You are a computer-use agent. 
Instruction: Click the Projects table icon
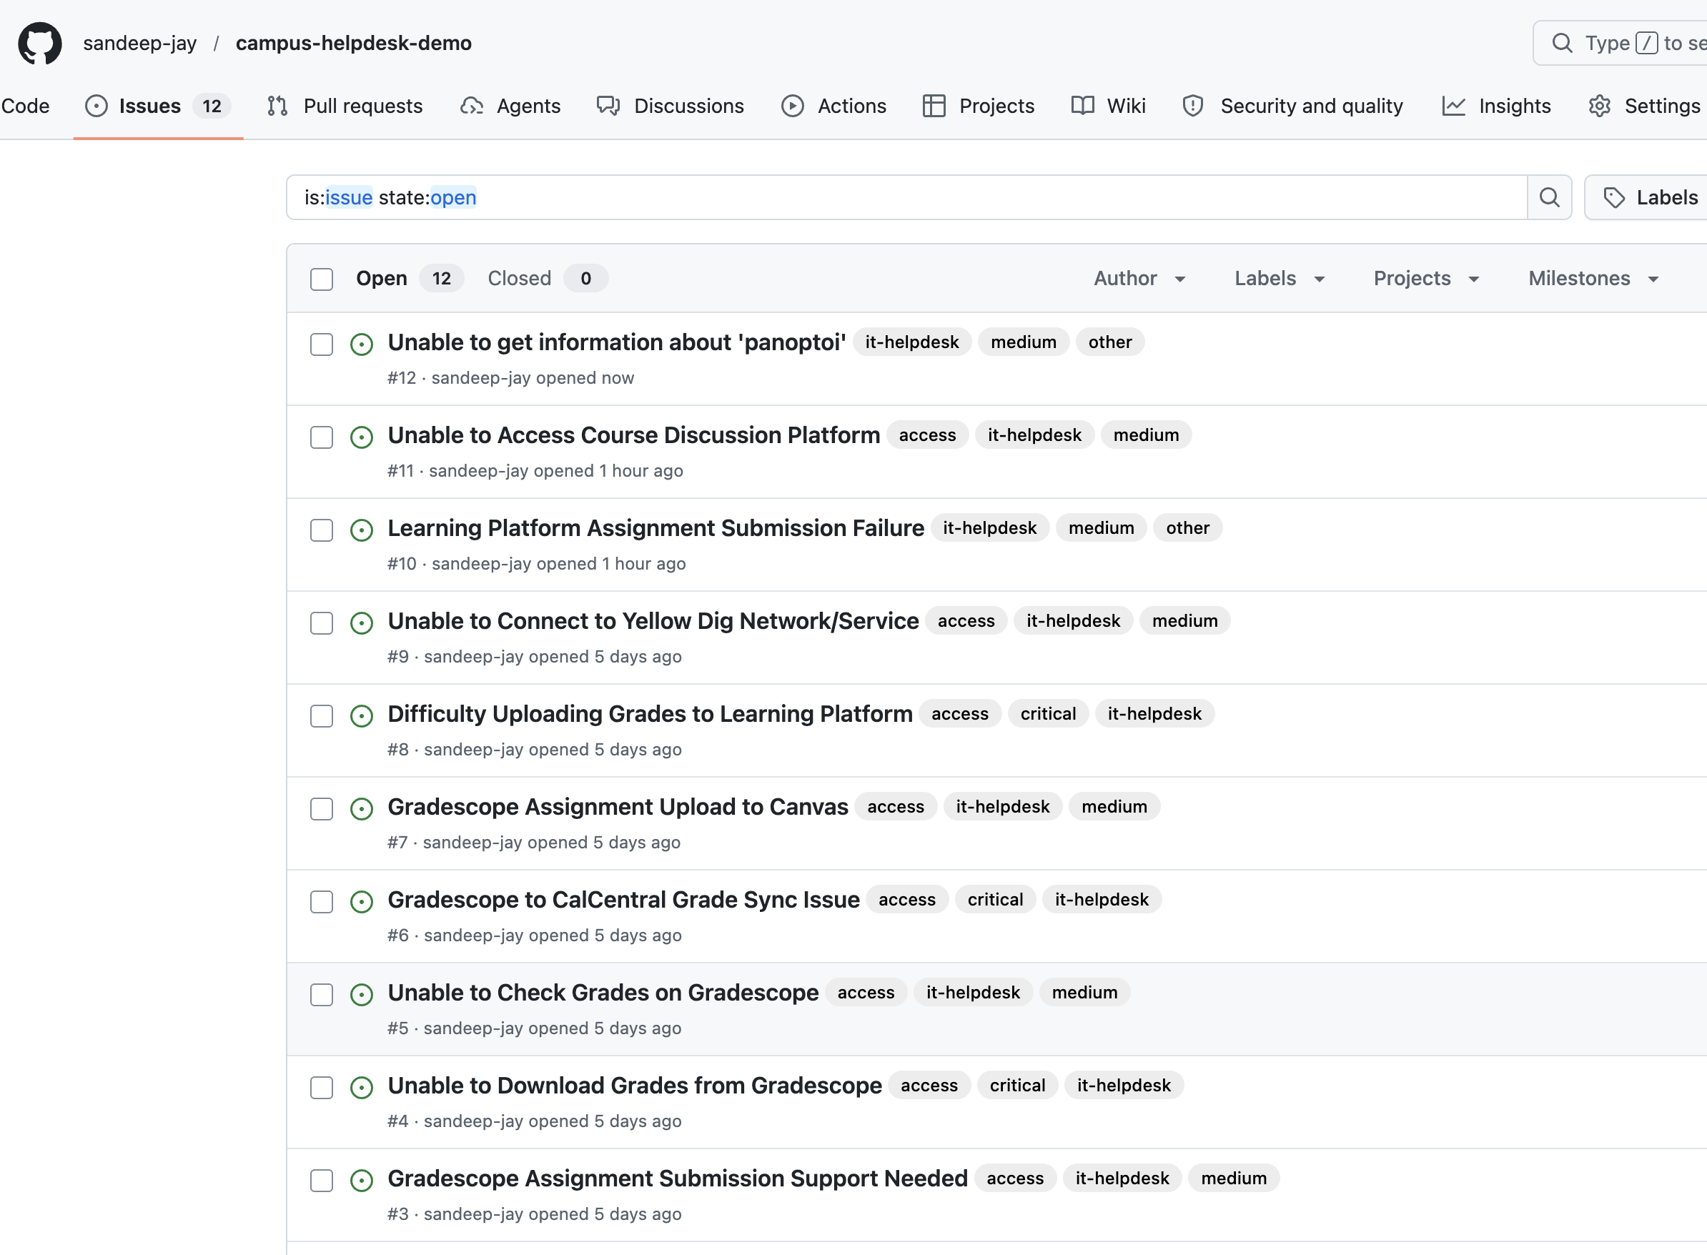point(934,106)
